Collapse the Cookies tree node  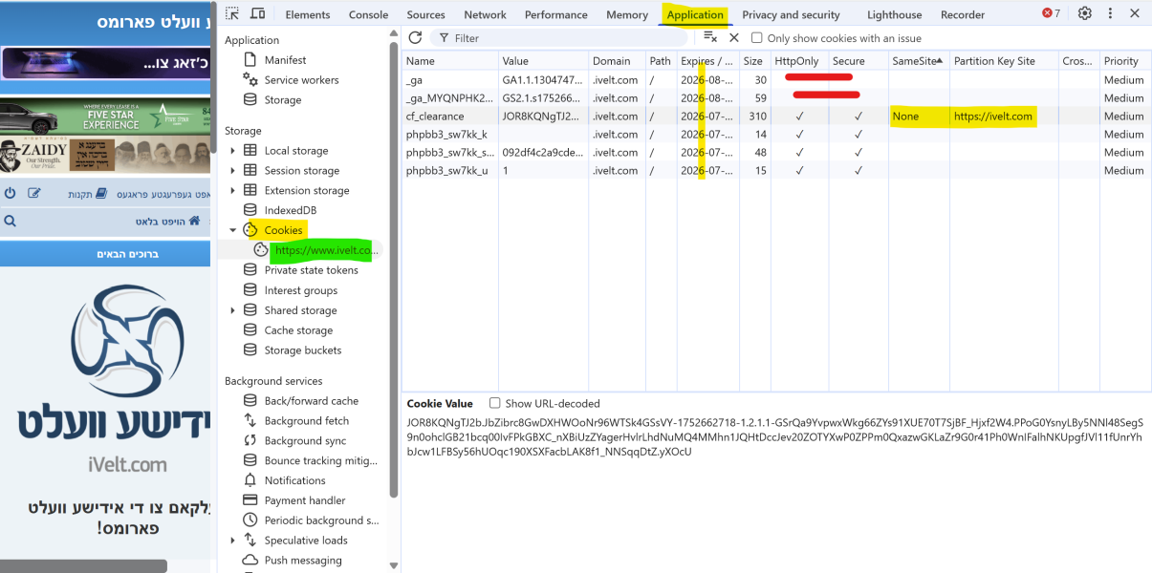click(x=232, y=230)
